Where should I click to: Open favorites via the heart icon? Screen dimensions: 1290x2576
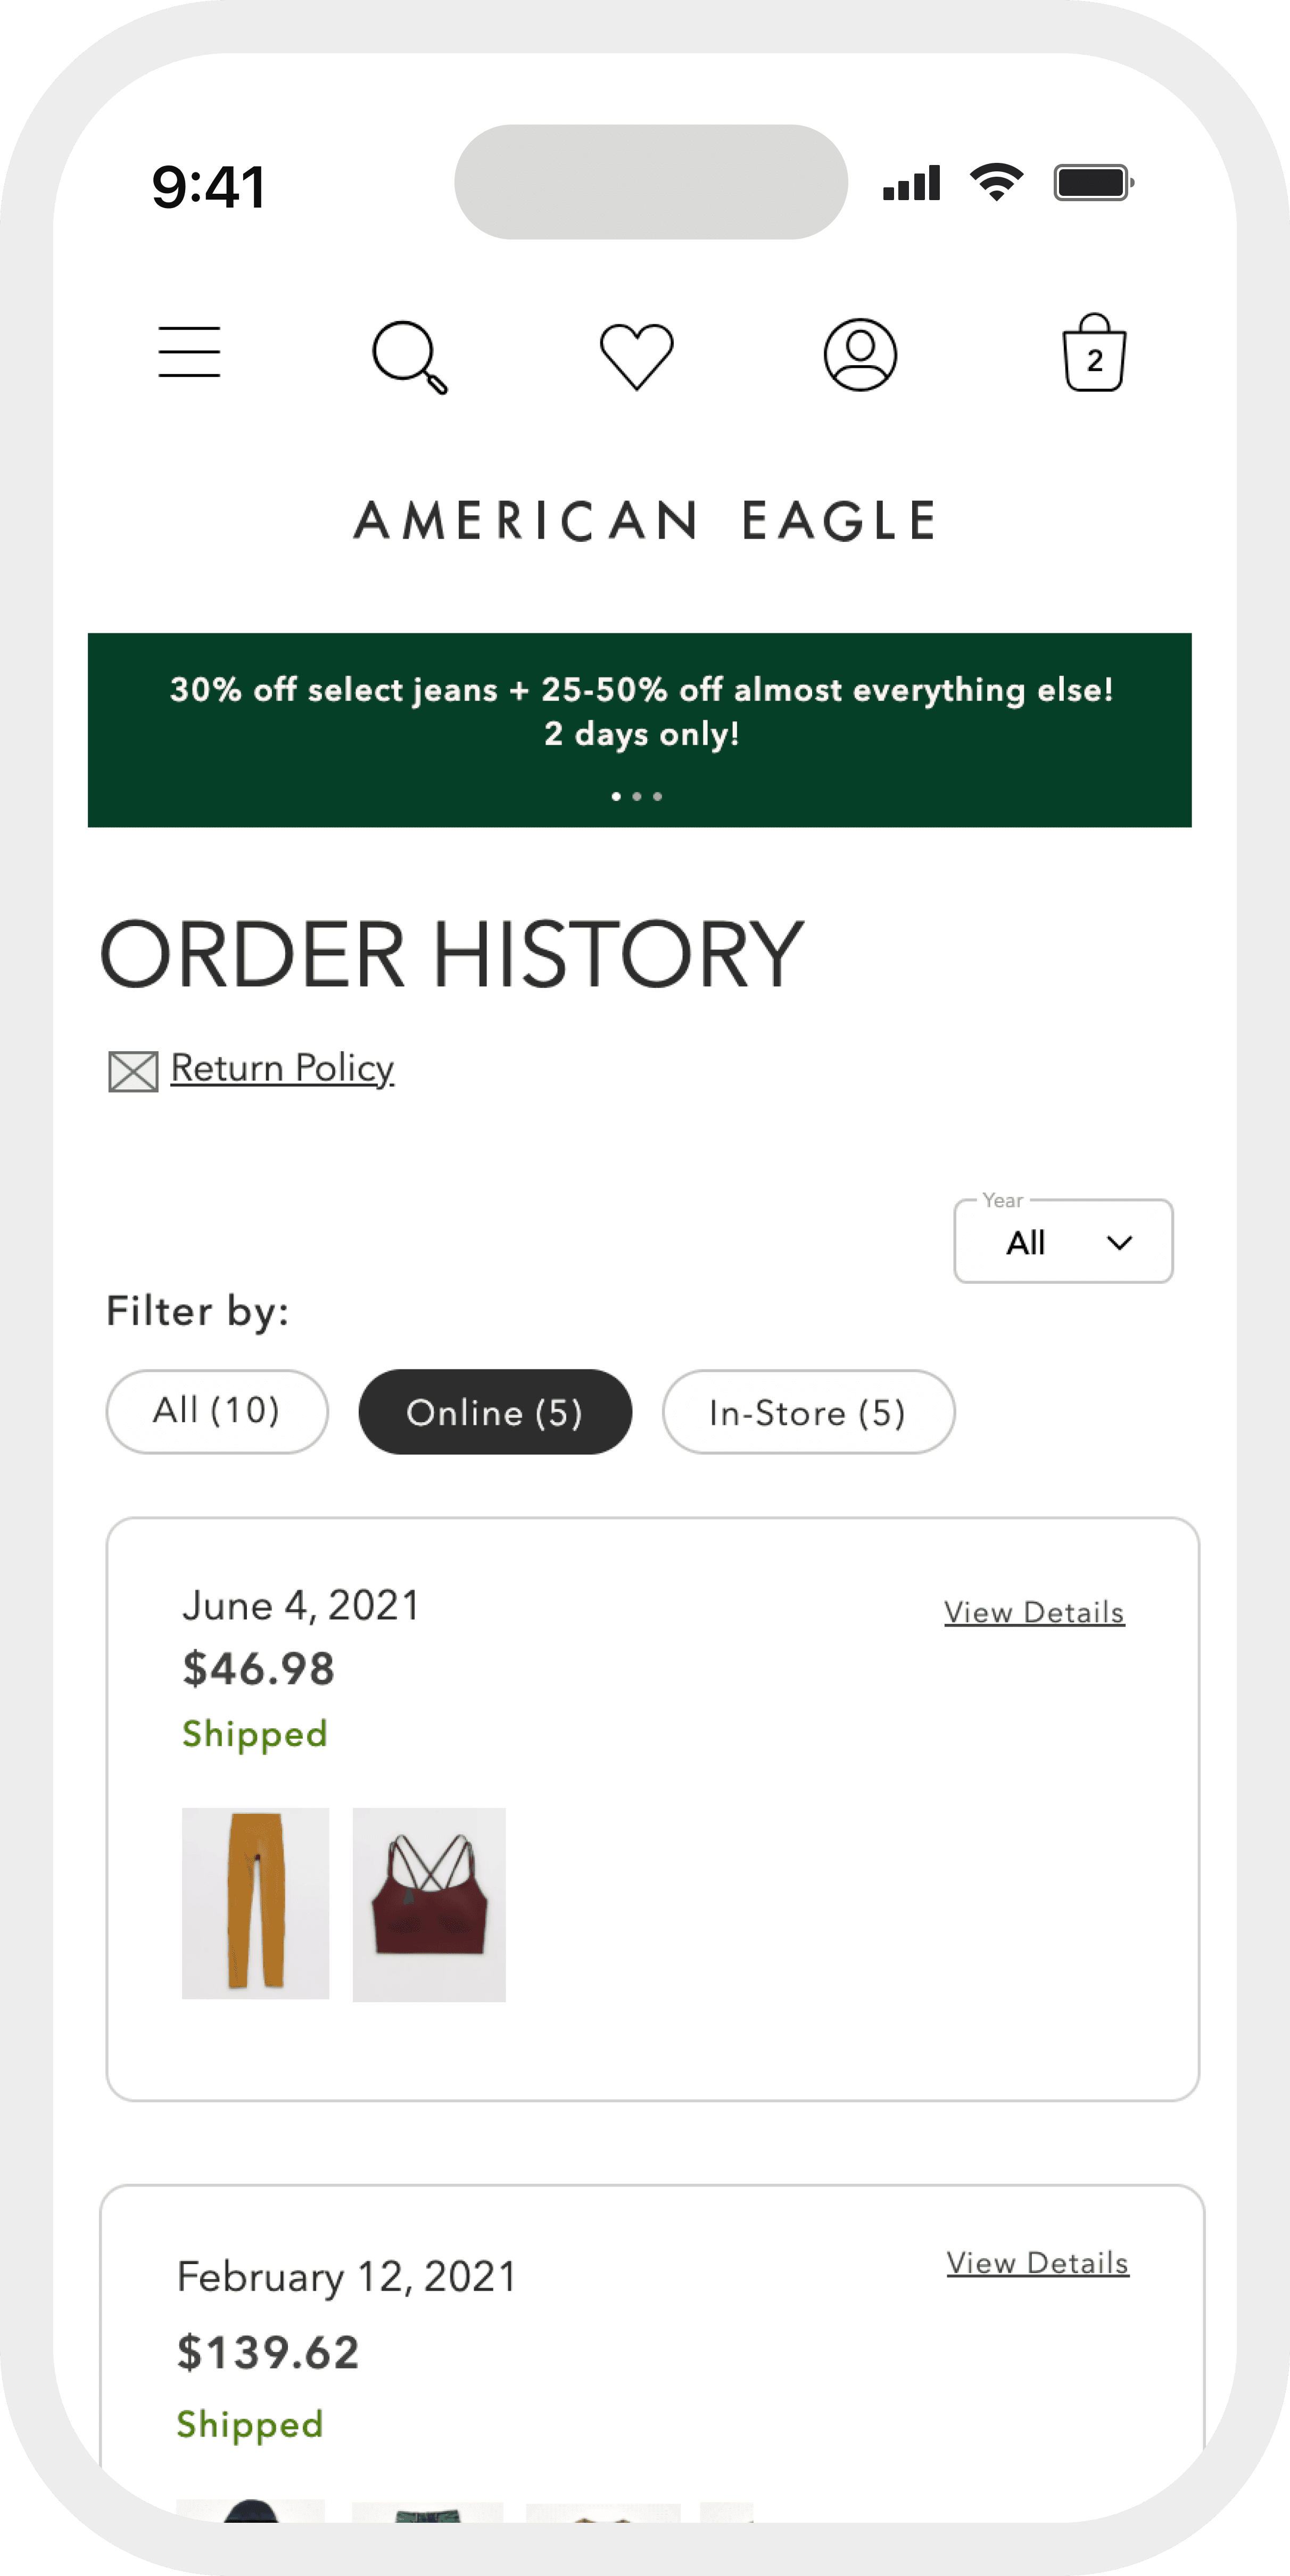tap(637, 356)
